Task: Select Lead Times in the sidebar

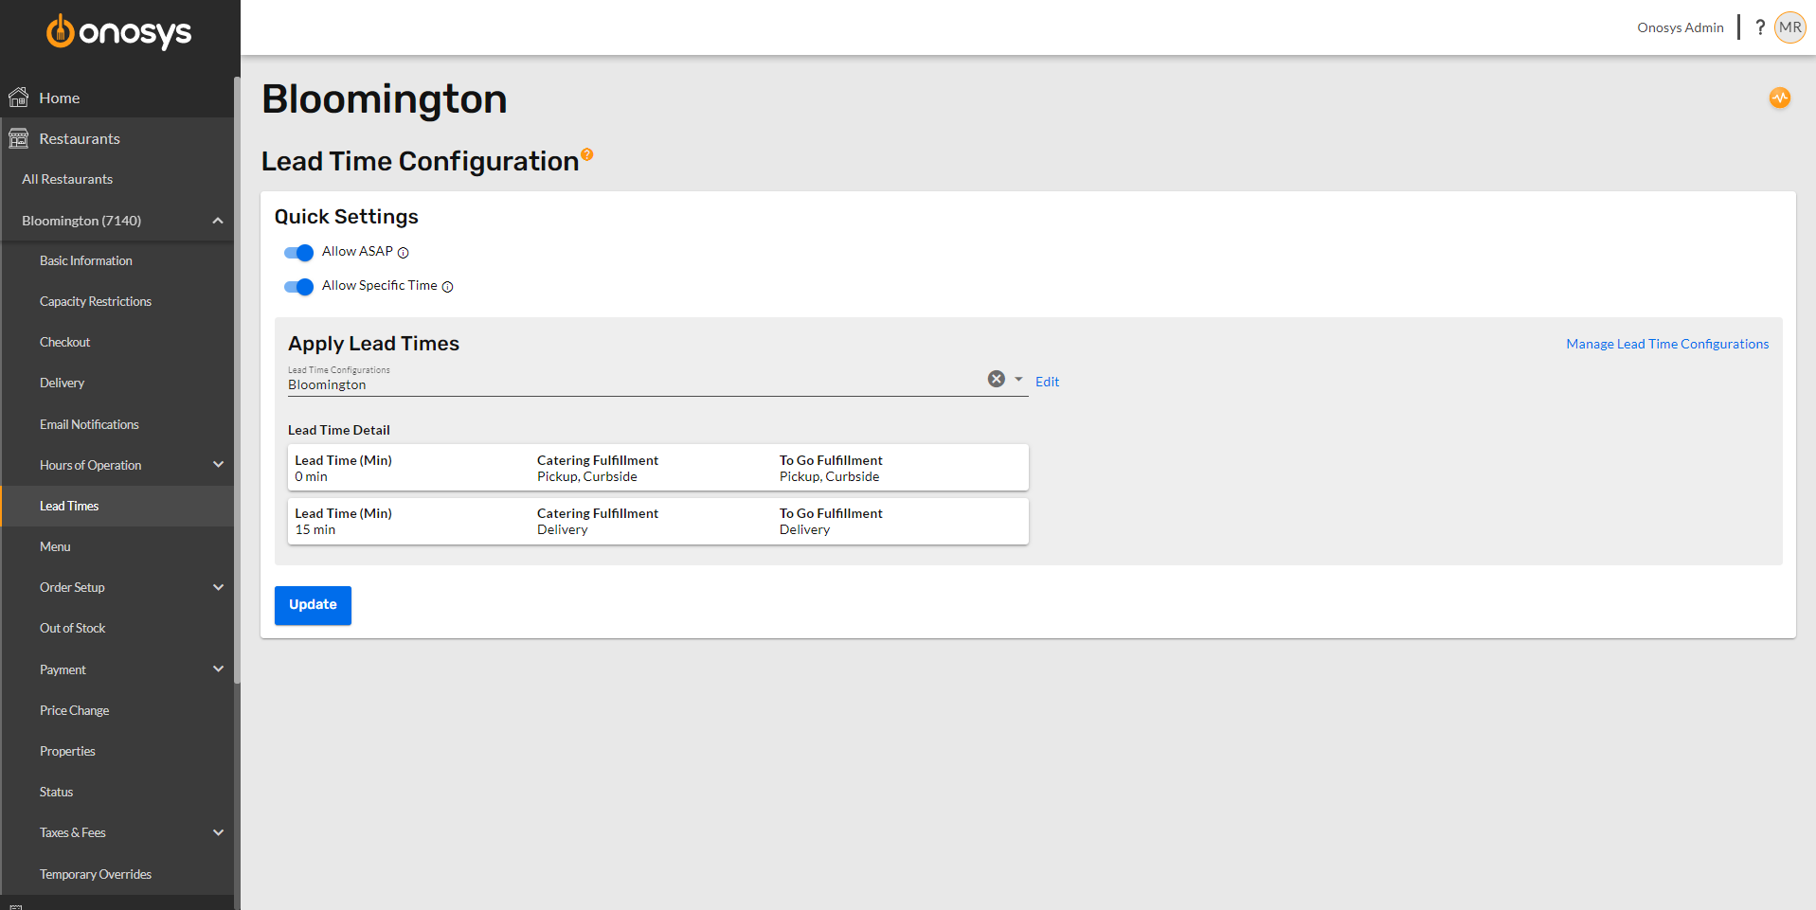Action: point(69,505)
